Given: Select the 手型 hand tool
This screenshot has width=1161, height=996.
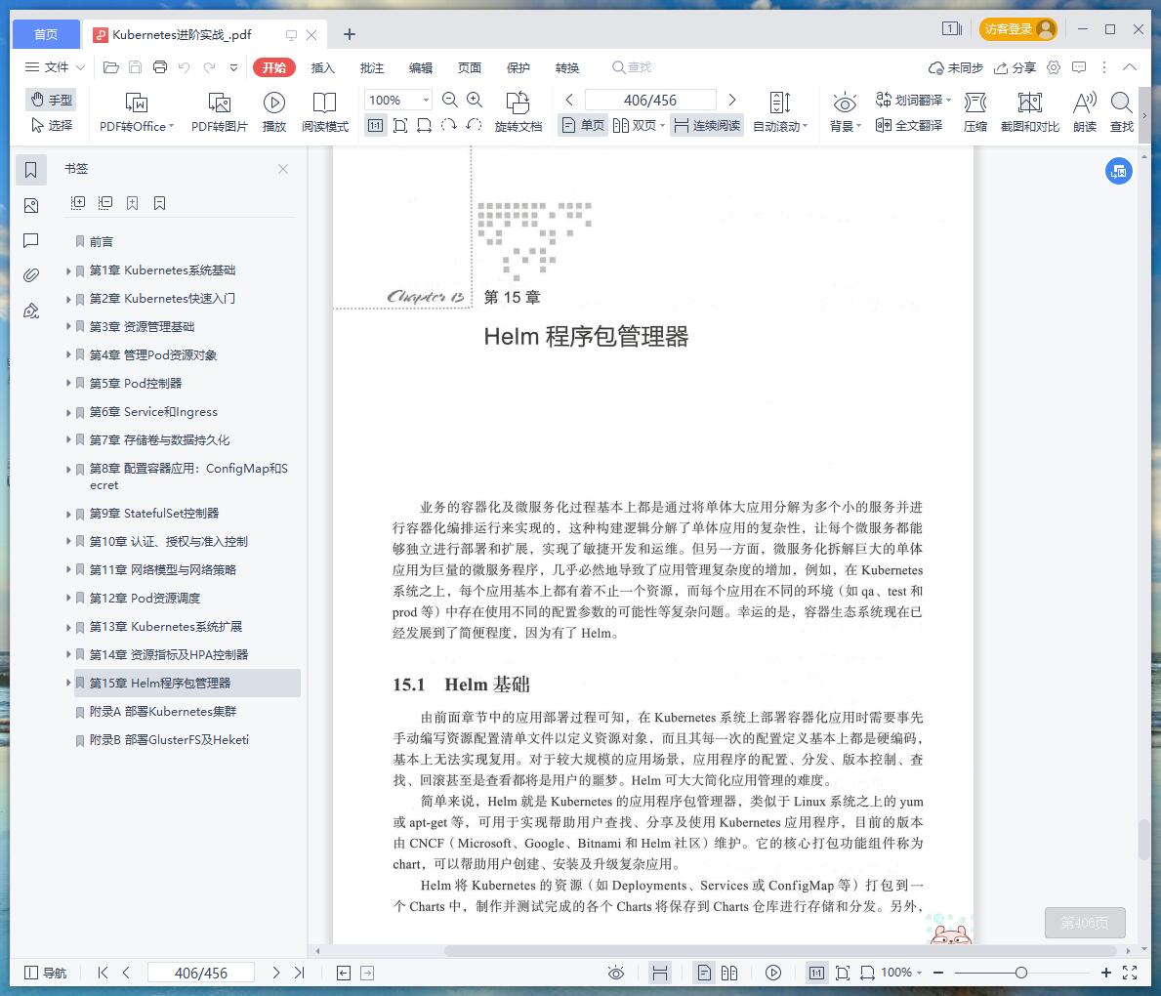Looking at the screenshot, I should [51, 100].
